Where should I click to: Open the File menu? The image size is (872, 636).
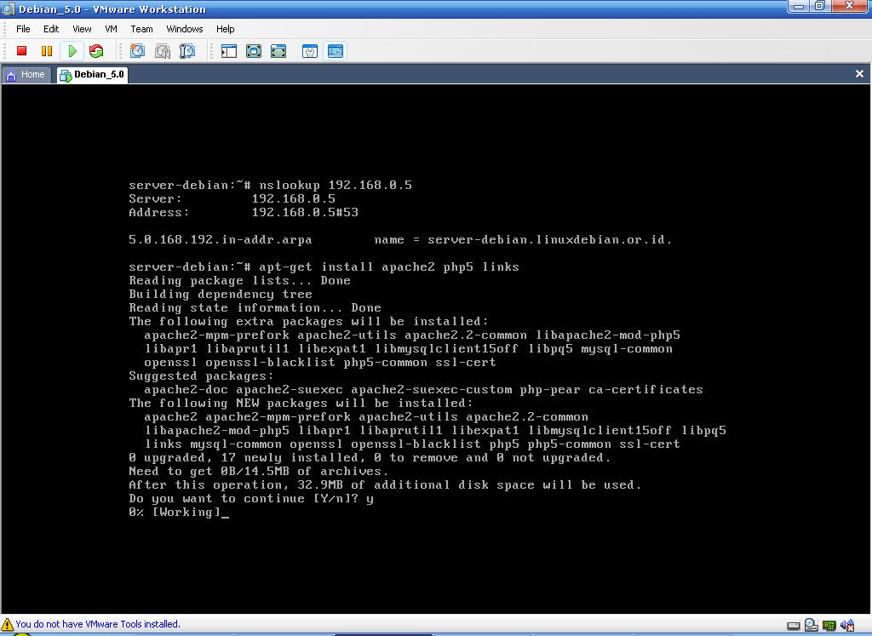[x=23, y=29]
